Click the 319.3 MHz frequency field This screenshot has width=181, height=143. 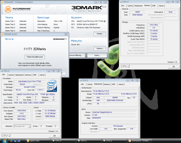(154, 25)
